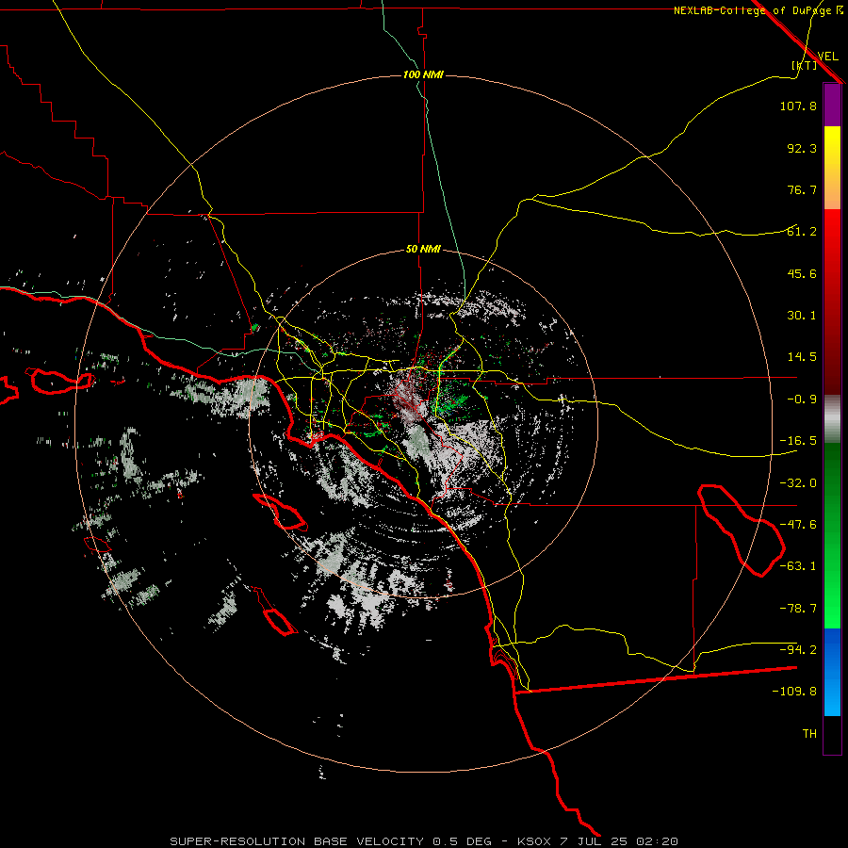Pick the yellow-orange color bar segment

pos(832,169)
